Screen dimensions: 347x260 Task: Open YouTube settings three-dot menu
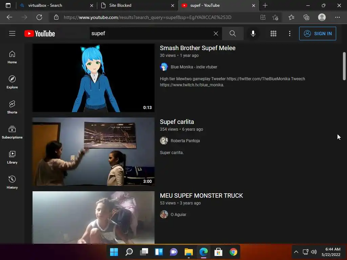point(290,34)
